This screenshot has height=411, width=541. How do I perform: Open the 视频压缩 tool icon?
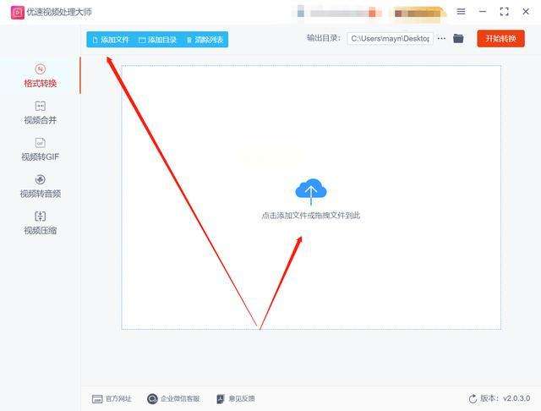pyautogui.click(x=41, y=216)
